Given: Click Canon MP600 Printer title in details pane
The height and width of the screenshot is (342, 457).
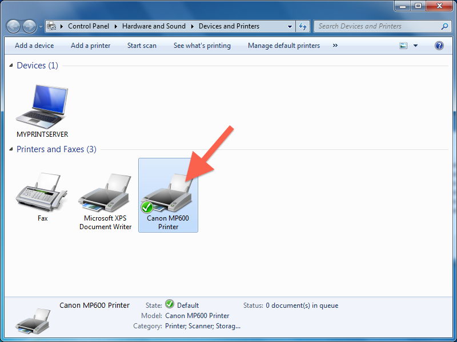Looking at the screenshot, I should point(94,306).
